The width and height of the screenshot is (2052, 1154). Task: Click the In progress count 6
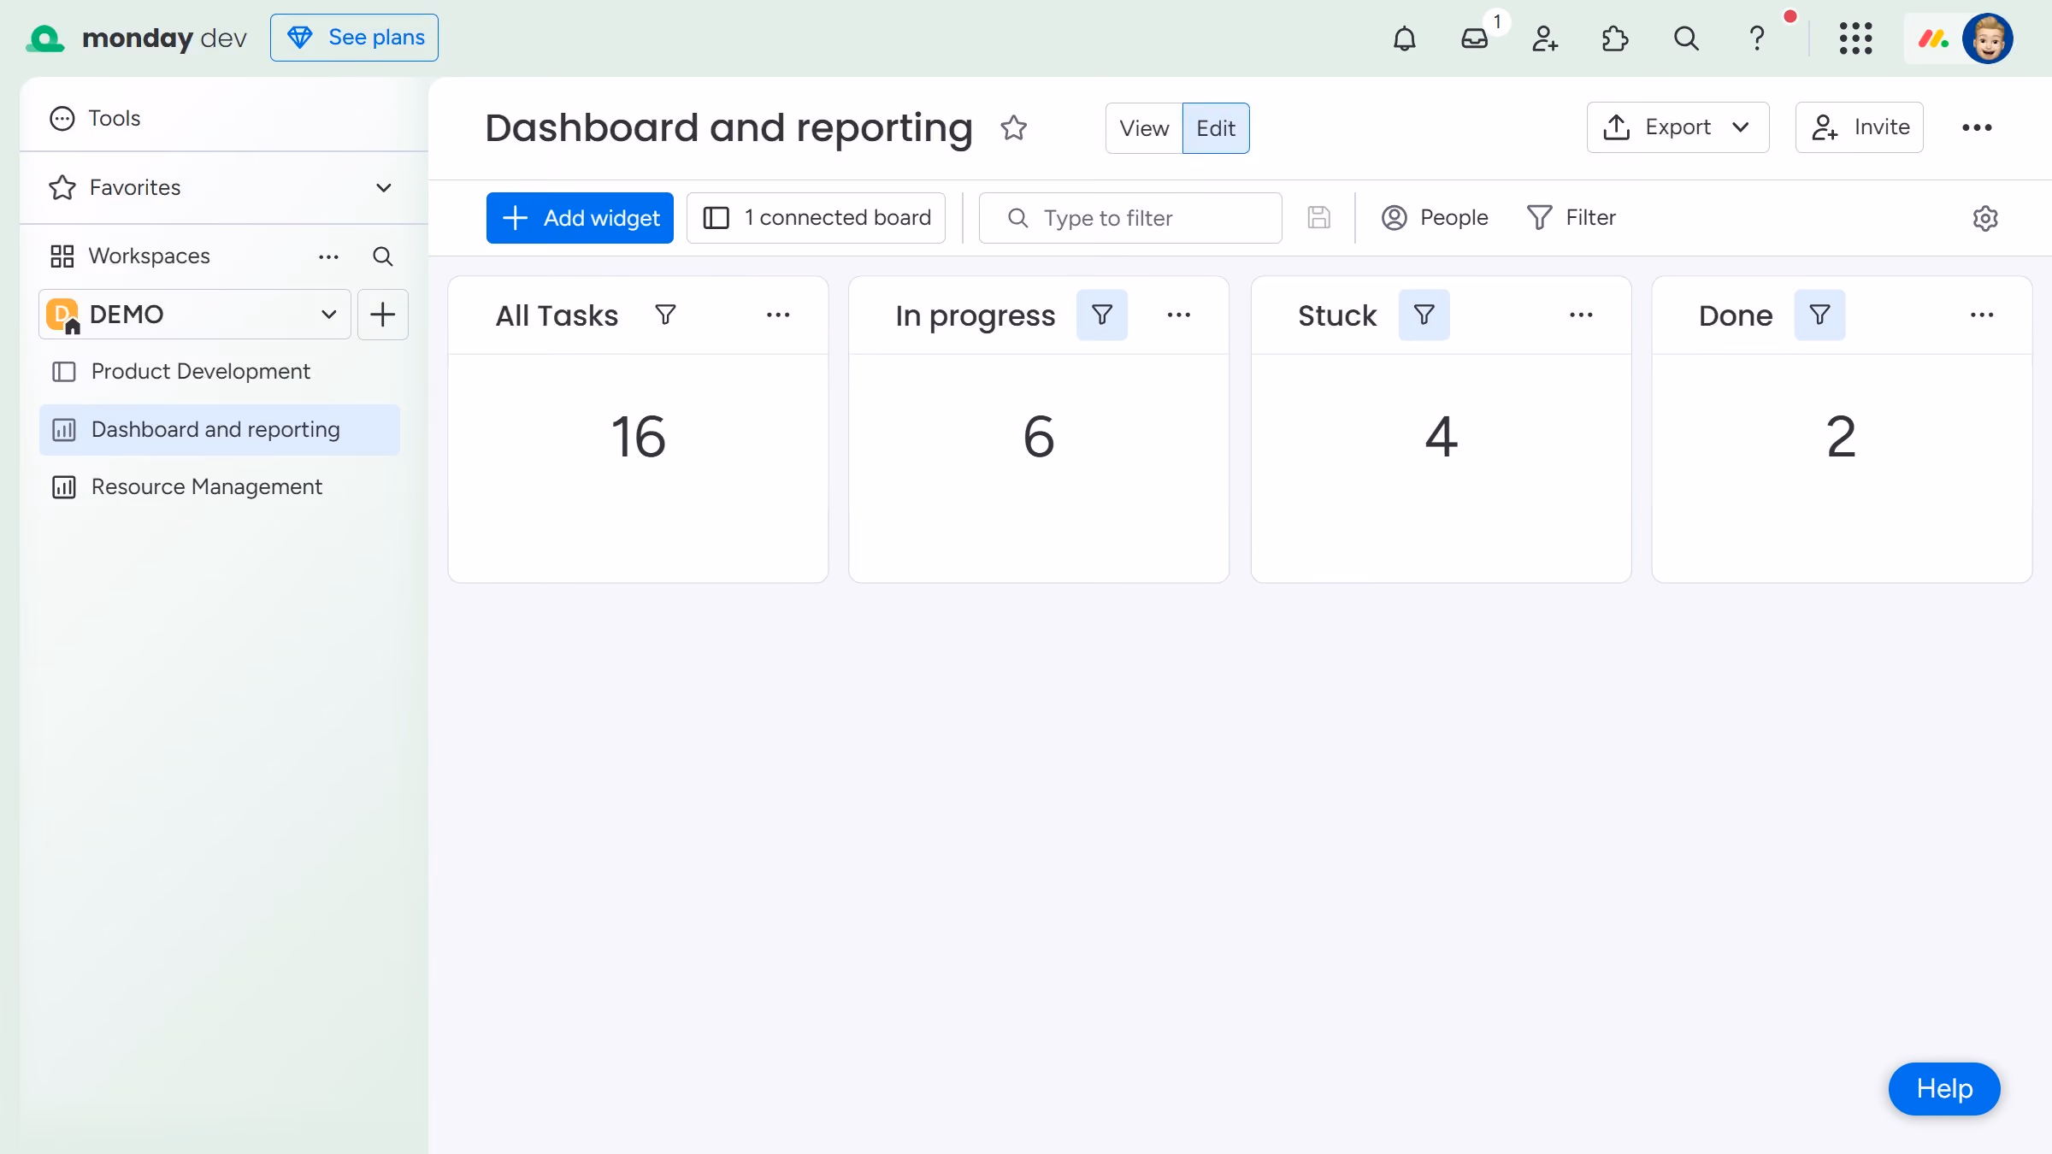1039,437
